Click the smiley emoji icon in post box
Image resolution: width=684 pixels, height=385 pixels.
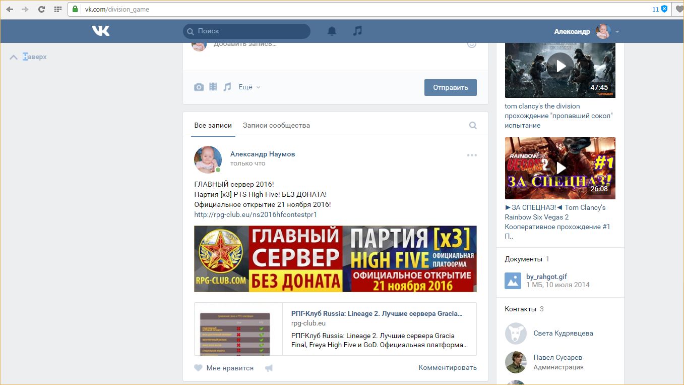[x=472, y=45]
